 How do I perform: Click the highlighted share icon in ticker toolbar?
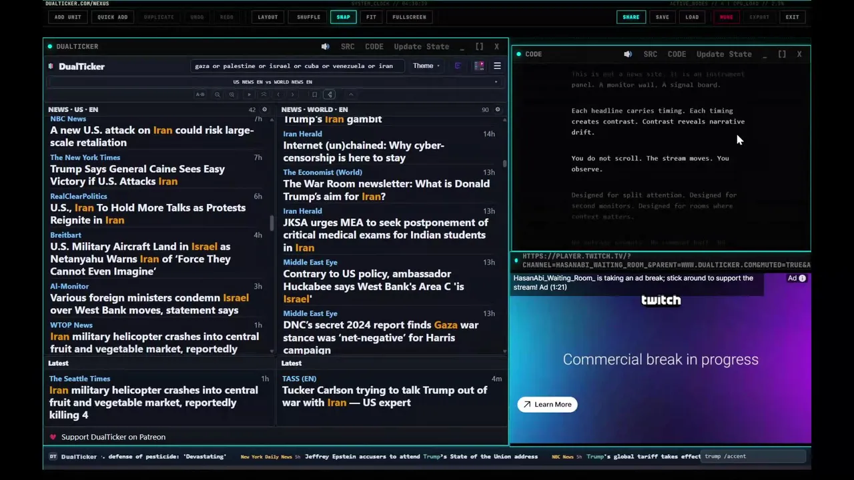pos(330,95)
